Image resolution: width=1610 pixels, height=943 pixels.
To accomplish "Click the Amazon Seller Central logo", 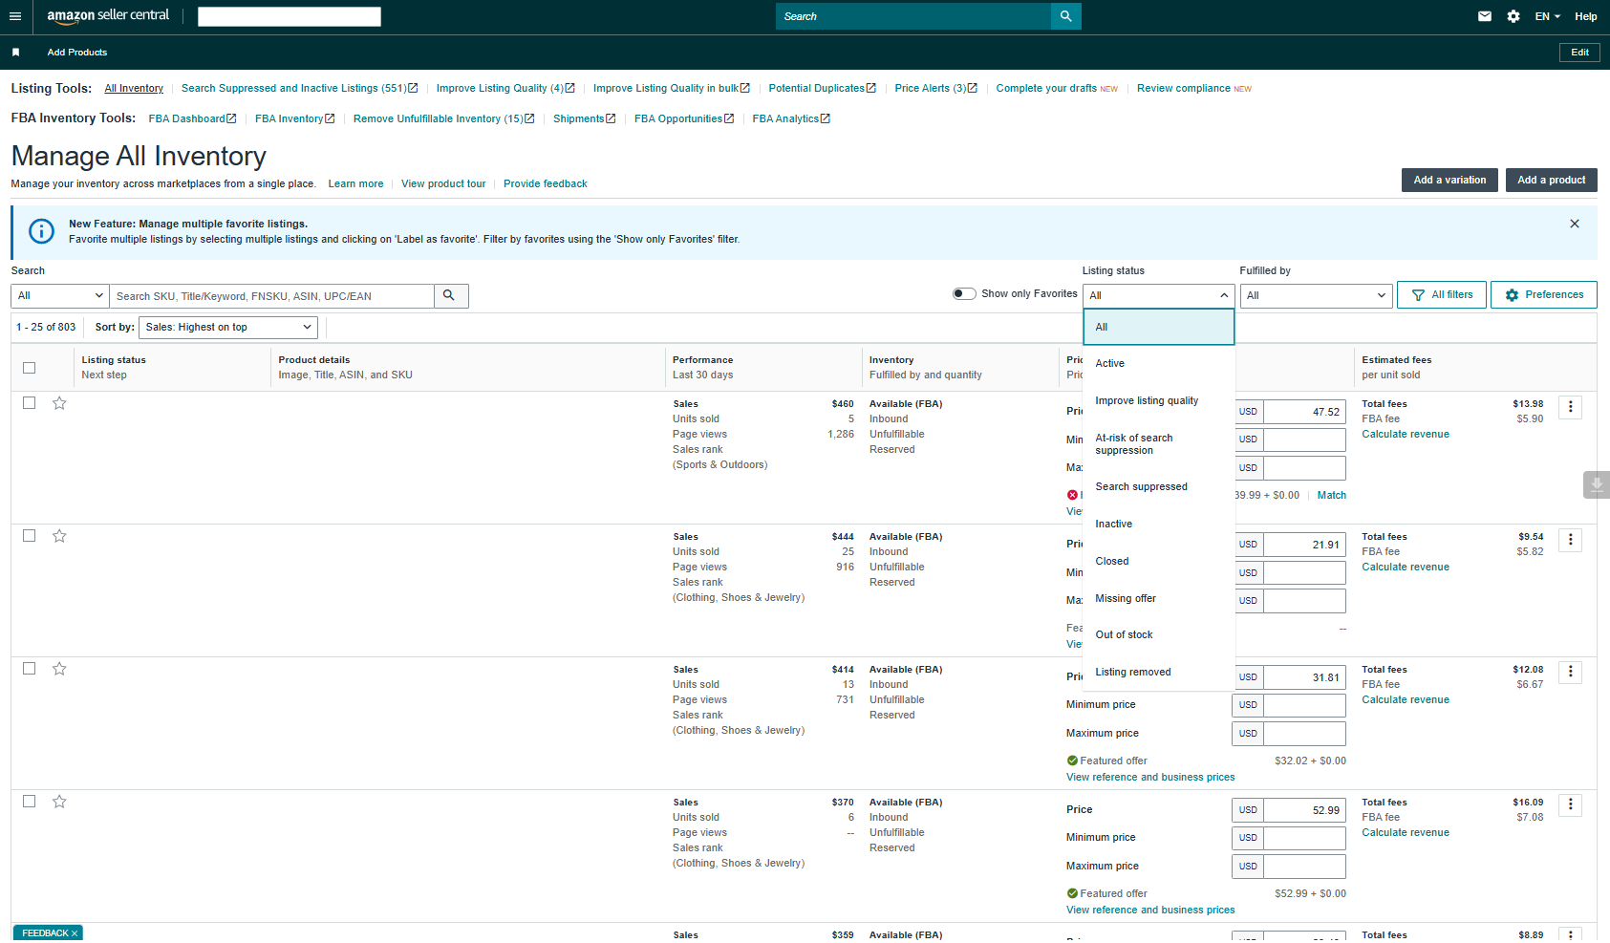I will pyautogui.click(x=108, y=16).
